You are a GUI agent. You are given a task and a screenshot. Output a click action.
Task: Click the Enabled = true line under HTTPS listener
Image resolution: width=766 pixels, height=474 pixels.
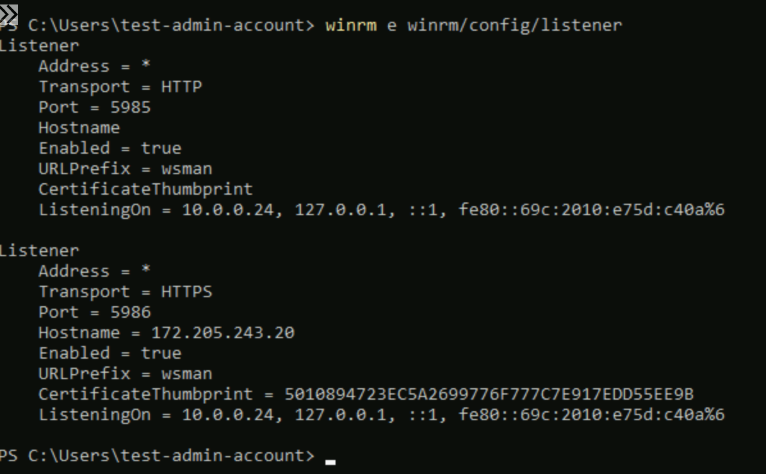pyautogui.click(x=110, y=354)
